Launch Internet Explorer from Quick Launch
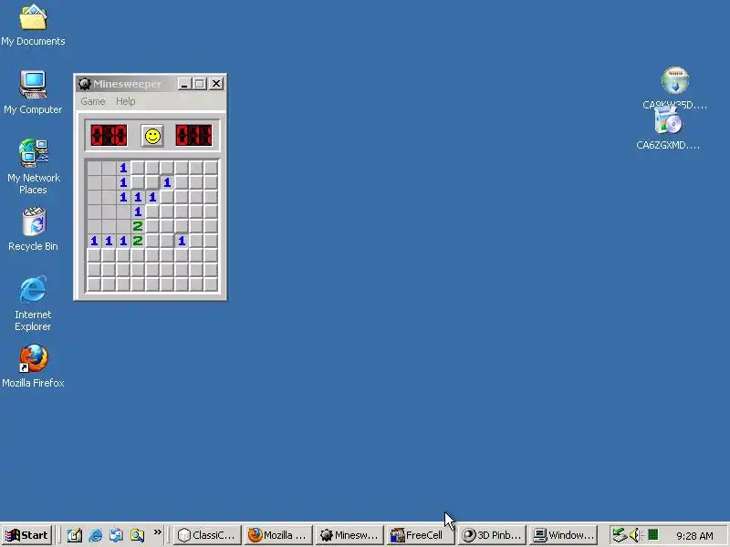Viewport: 730px width, 547px height. (96, 535)
